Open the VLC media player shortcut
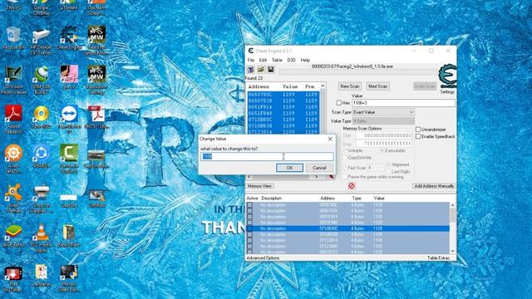 [41, 238]
